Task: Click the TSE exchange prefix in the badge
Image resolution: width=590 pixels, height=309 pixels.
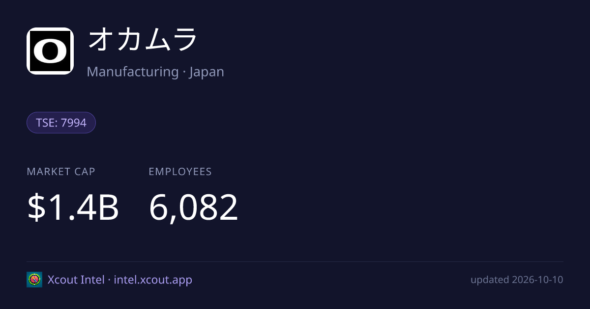Action: [x=46, y=123]
